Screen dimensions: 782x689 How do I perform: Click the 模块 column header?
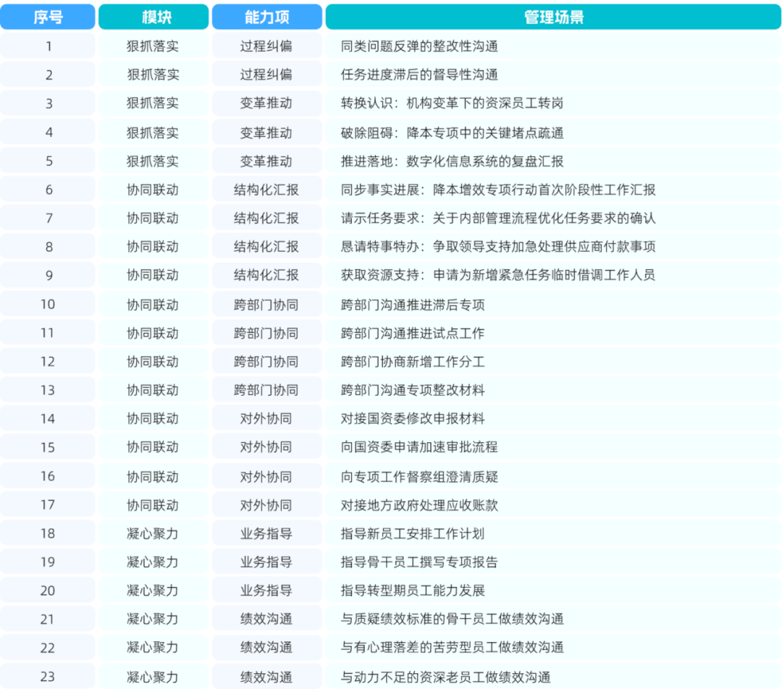click(154, 17)
